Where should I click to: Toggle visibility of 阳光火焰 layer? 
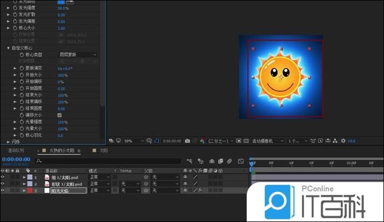tap(3, 191)
